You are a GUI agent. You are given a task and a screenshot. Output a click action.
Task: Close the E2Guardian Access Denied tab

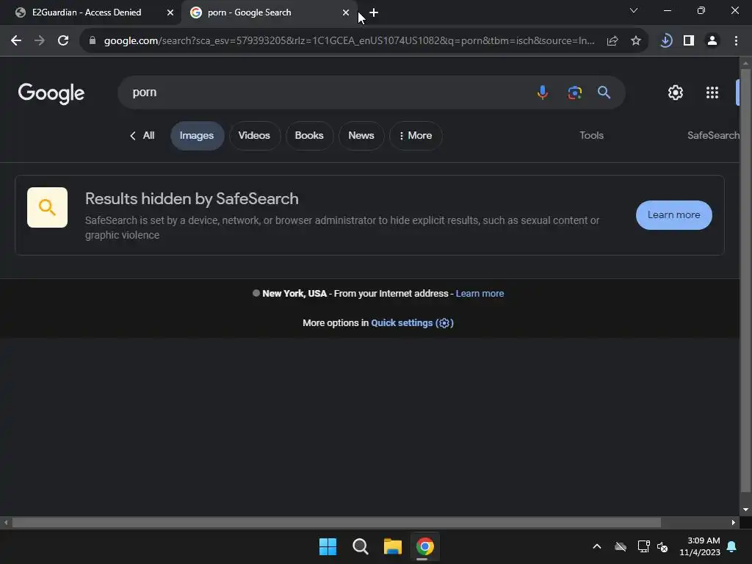click(170, 13)
